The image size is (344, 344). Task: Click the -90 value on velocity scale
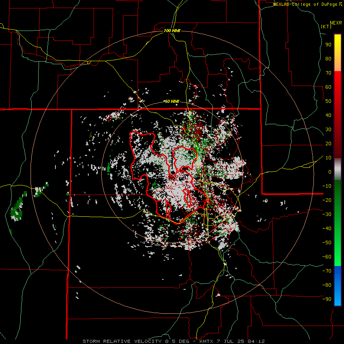(x=327, y=299)
